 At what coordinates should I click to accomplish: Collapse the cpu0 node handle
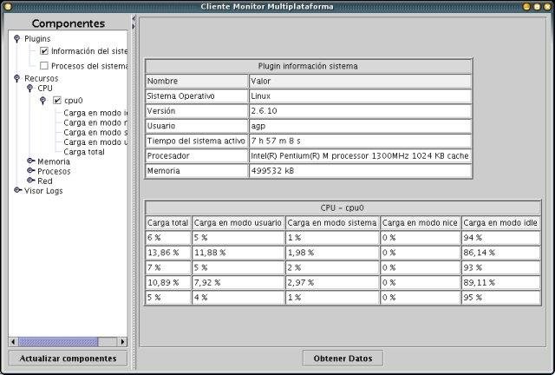(42, 101)
